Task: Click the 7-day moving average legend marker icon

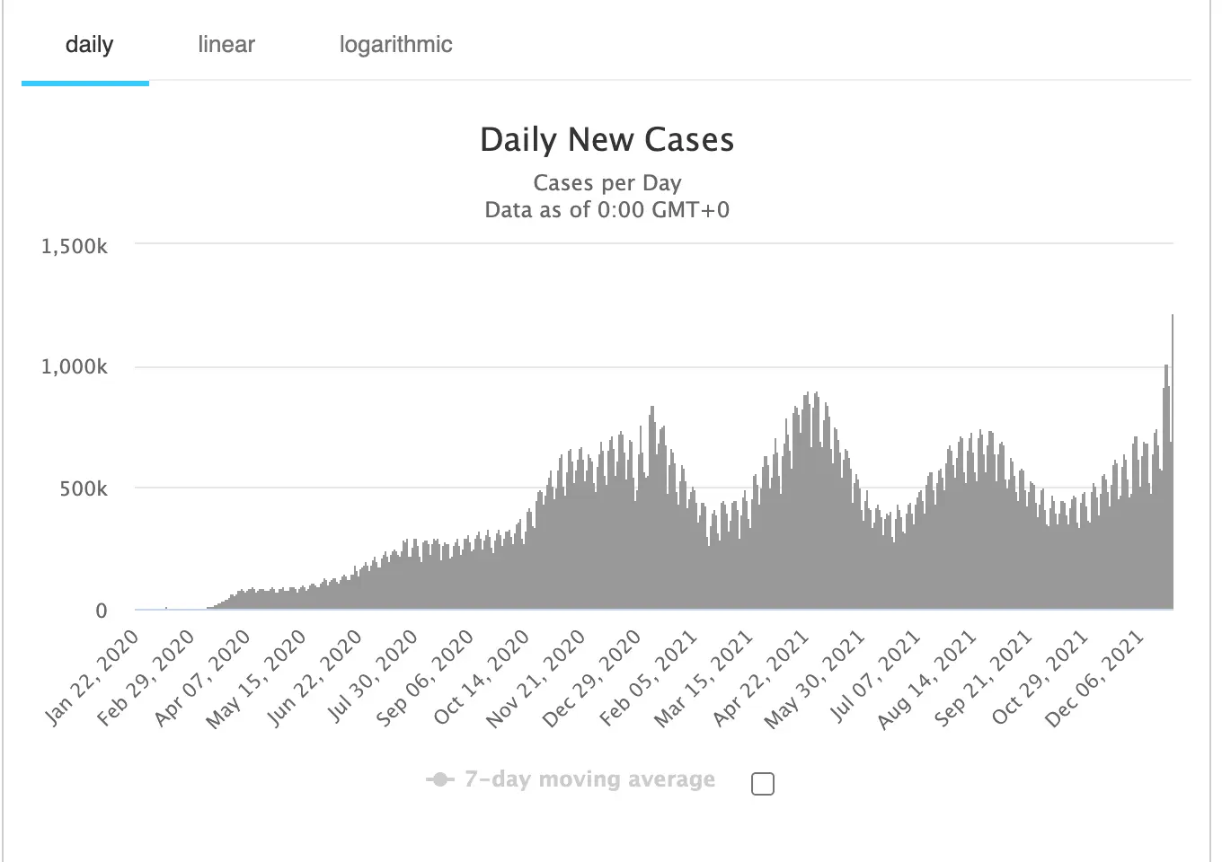Action: click(x=439, y=779)
